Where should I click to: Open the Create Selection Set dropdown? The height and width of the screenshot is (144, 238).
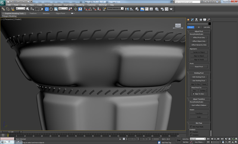[x=115, y=9]
